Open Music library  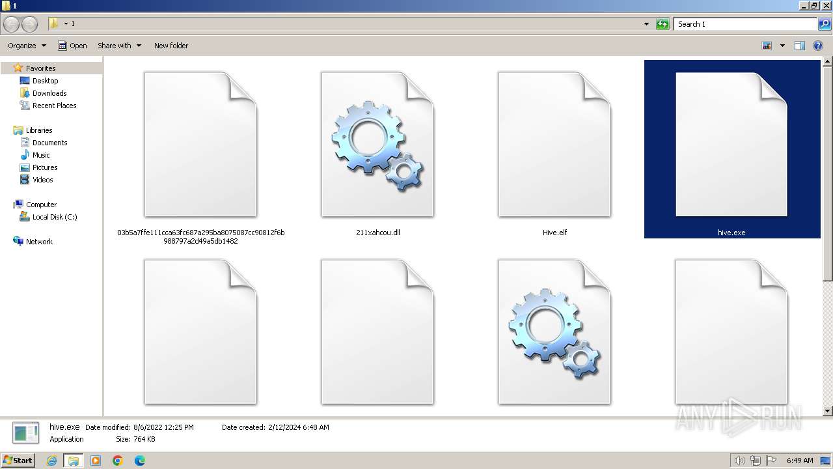click(41, 155)
